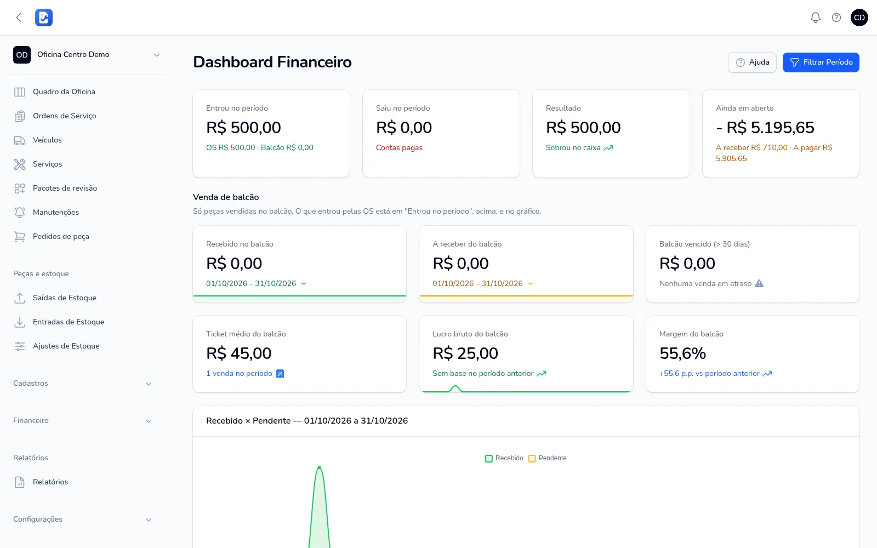Open the Ainda em aberto card
This screenshot has height=548, width=877.
tap(781, 134)
